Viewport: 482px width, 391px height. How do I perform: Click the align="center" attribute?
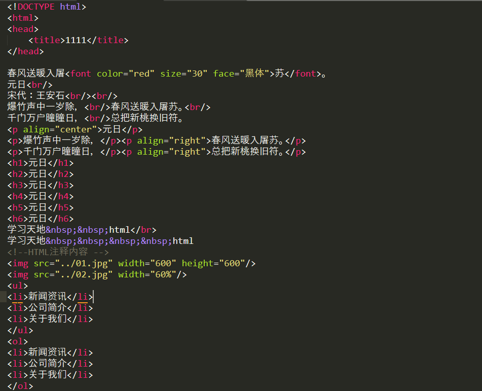[x=60, y=129]
